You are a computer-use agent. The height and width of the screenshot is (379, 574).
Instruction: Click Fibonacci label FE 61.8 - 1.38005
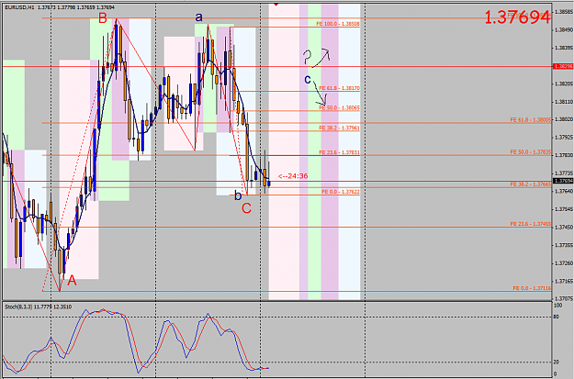(531, 119)
